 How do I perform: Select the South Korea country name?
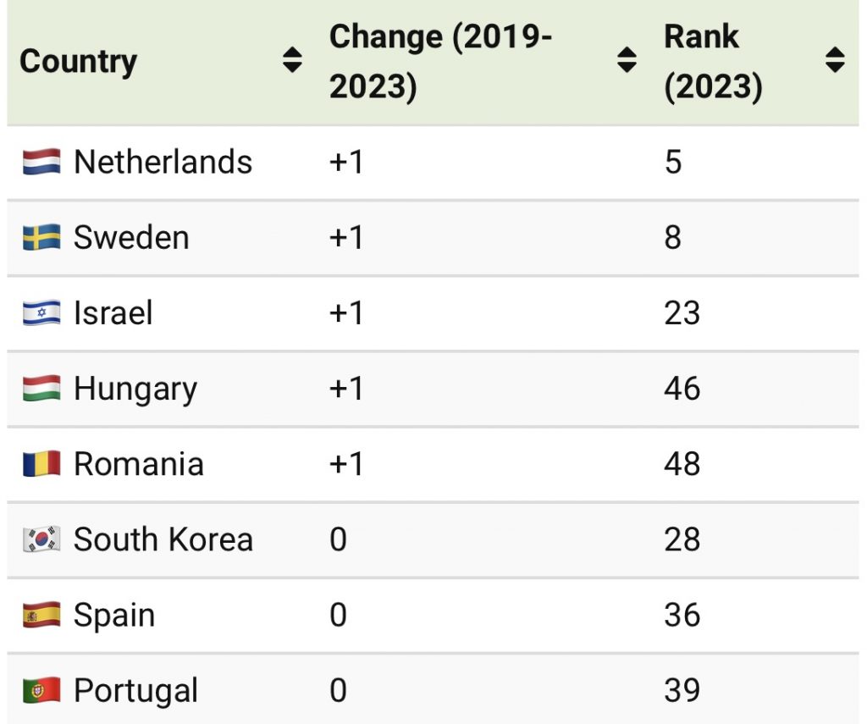[x=163, y=539]
